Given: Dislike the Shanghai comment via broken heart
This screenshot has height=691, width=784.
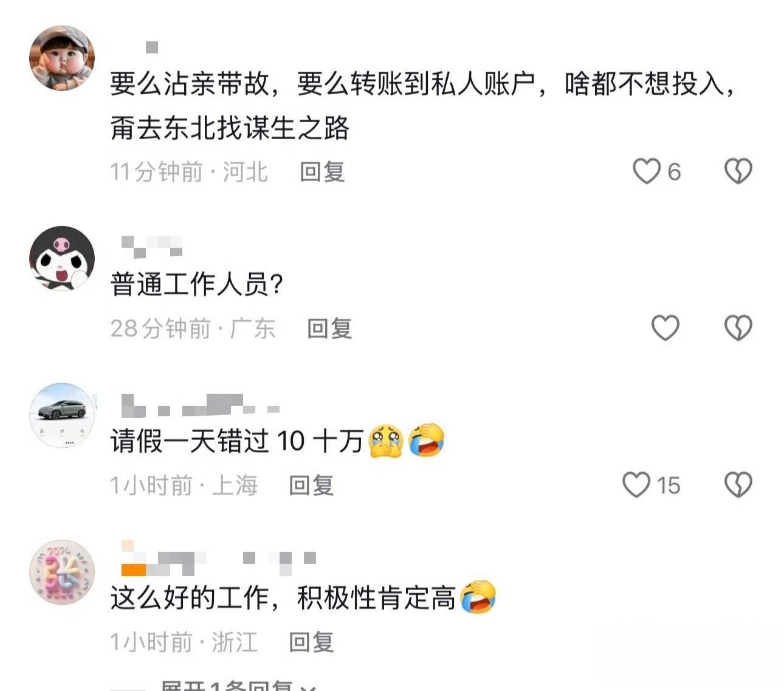Looking at the screenshot, I should coord(738,485).
